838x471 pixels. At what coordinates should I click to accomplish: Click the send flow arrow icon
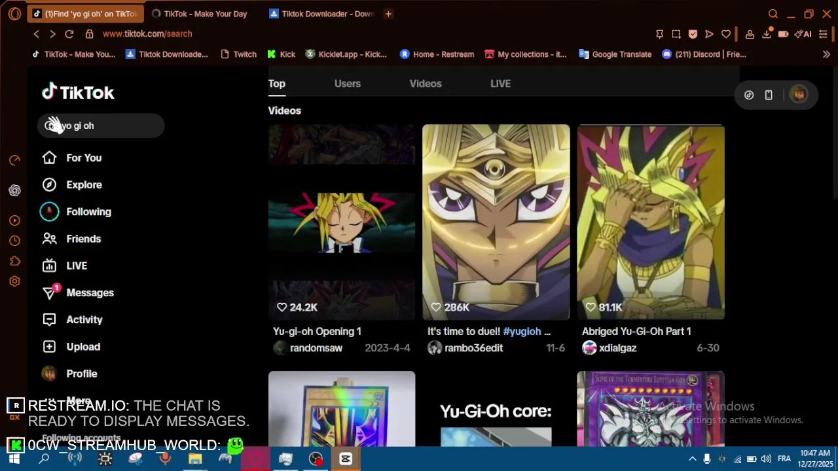(709, 34)
